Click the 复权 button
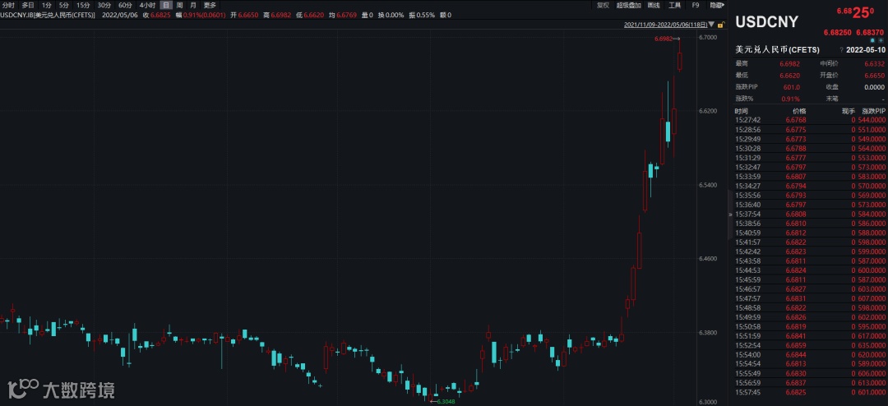The height and width of the screenshot is (406, 888). [x=604, y=5]
